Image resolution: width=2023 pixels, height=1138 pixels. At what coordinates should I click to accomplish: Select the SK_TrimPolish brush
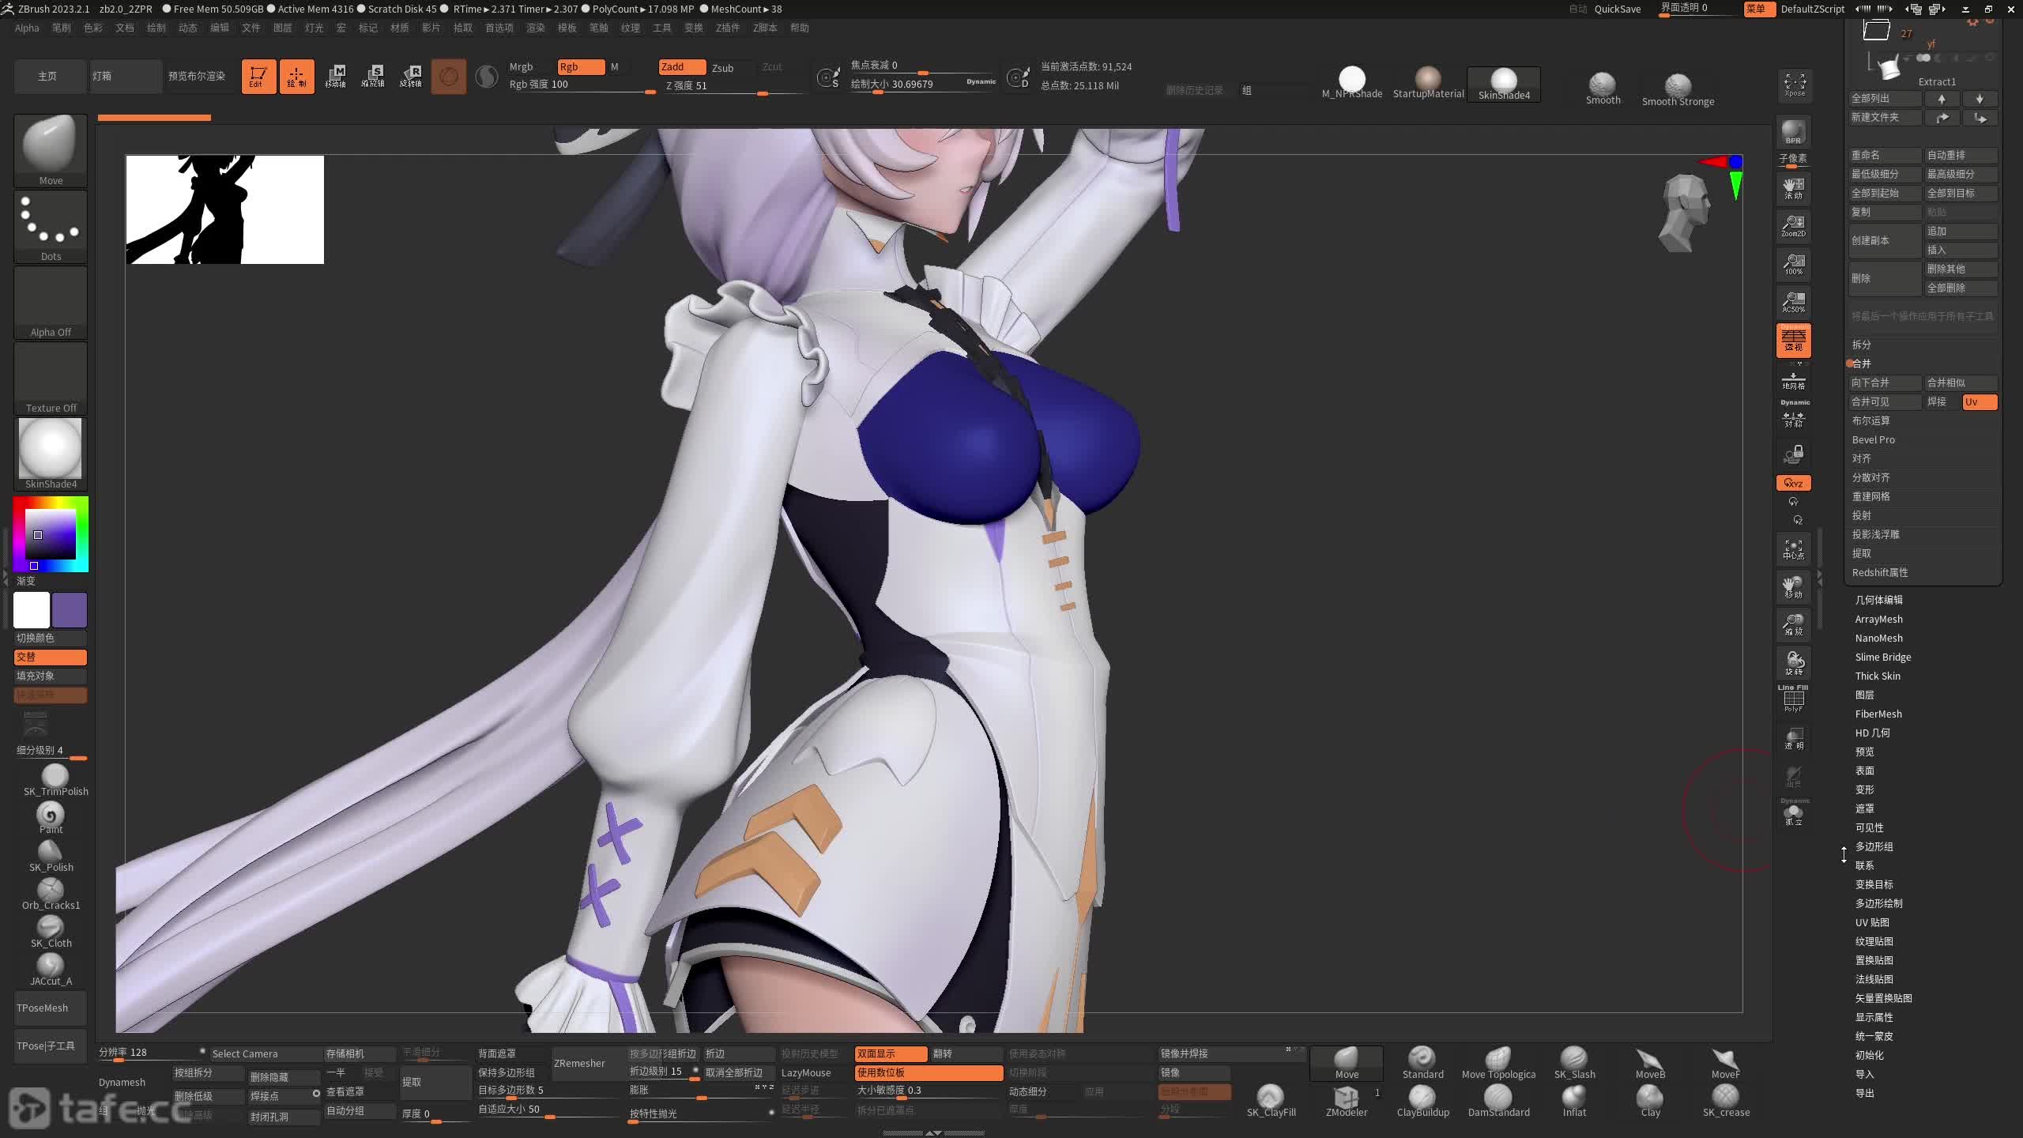tap(54, 780)
